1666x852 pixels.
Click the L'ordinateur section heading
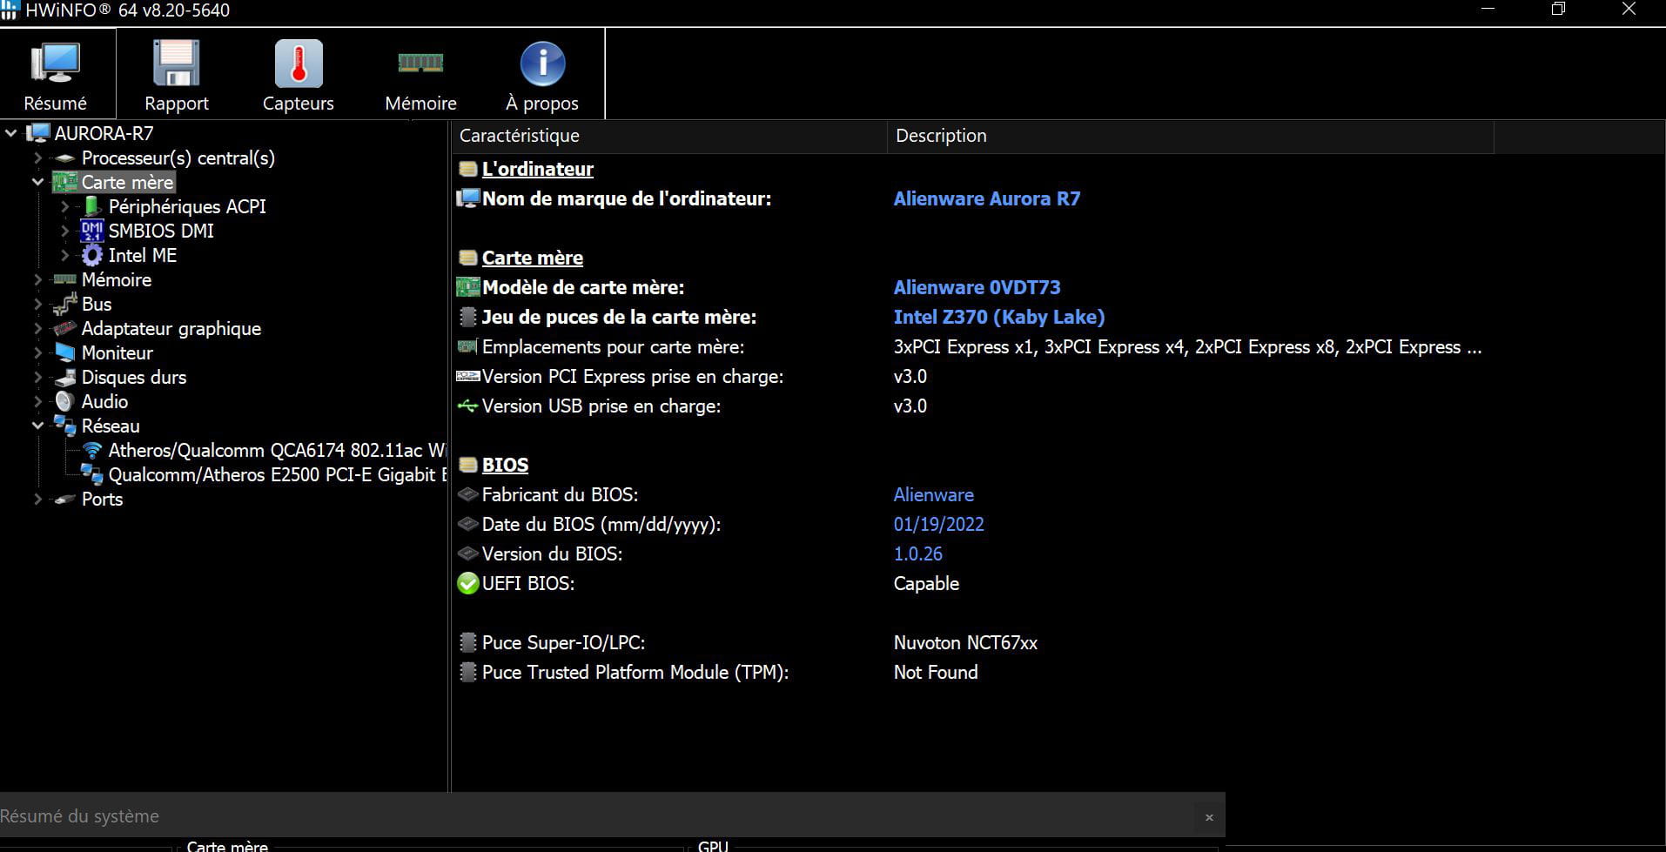(538, 169)
